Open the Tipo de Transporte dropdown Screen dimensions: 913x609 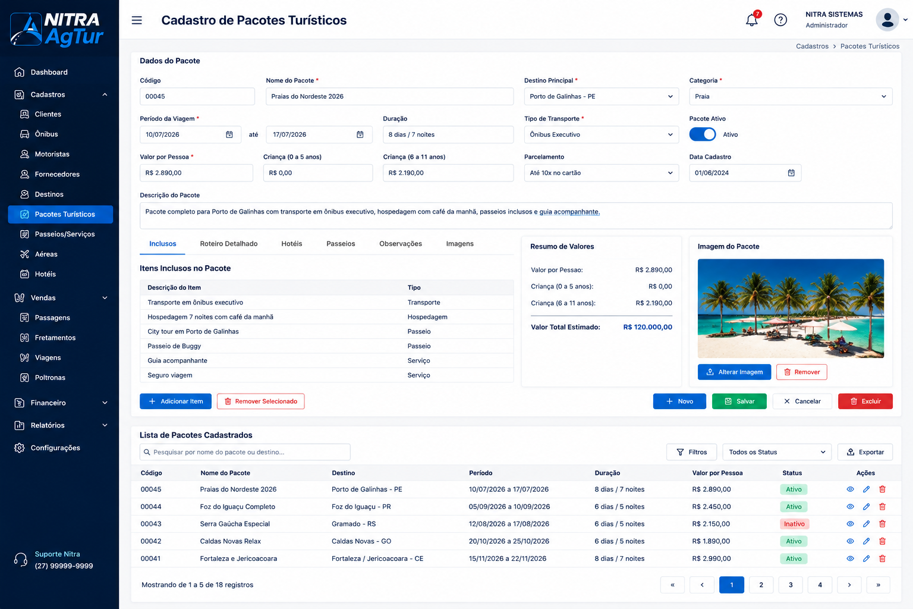pos(601,134)
